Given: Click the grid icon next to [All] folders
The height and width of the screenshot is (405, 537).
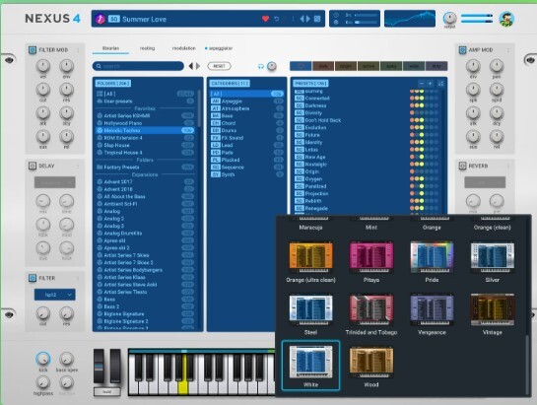Looking at the screenshot, I should coord(100,94).
